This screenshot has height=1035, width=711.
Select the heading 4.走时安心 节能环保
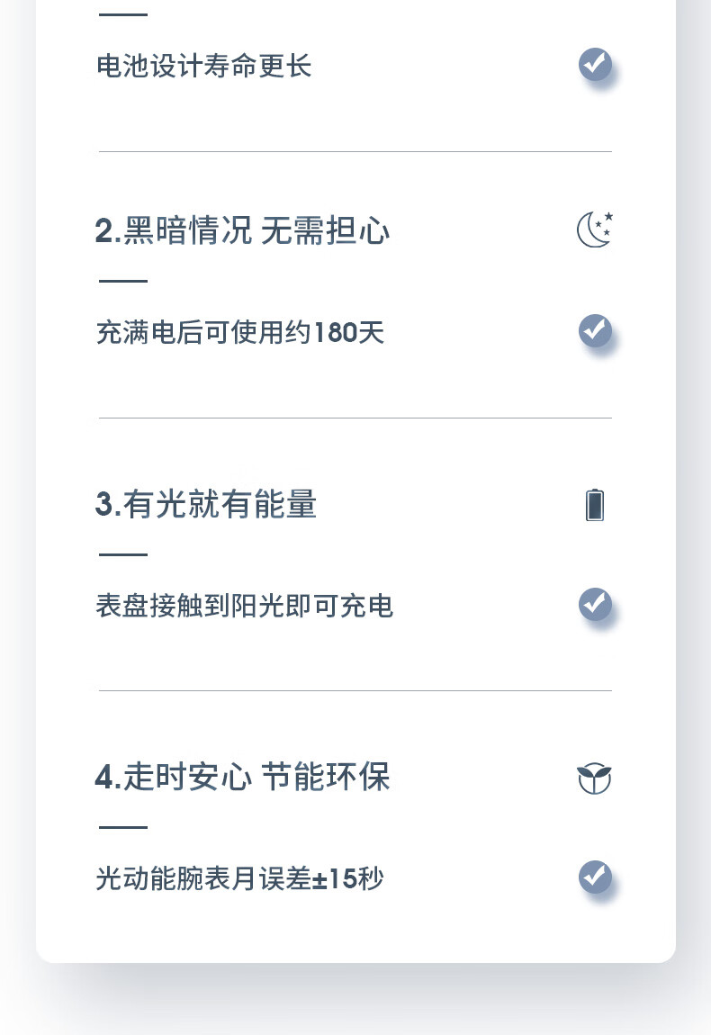(x=242, y=778)
